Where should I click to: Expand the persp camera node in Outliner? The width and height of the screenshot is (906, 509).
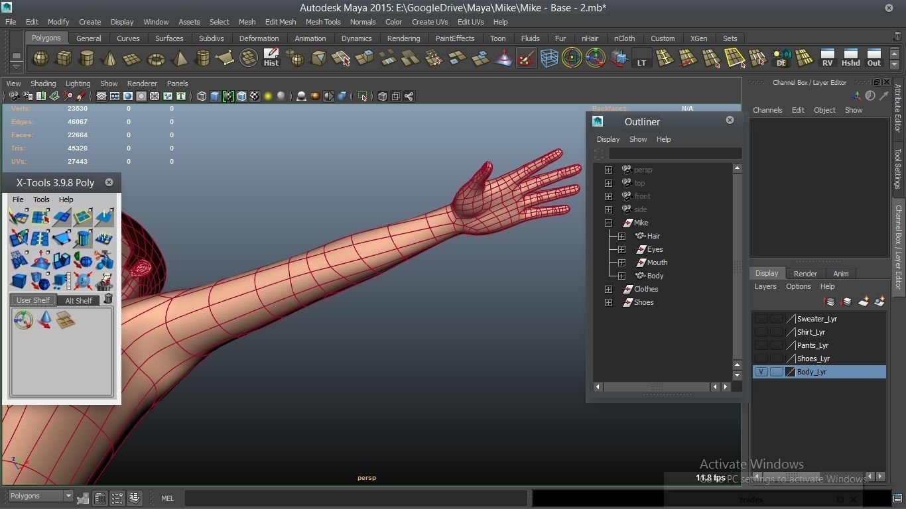pos(608,170)
